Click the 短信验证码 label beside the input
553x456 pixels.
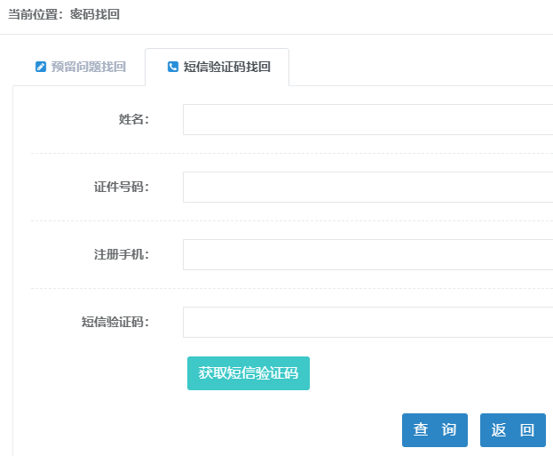click(115, 322)
